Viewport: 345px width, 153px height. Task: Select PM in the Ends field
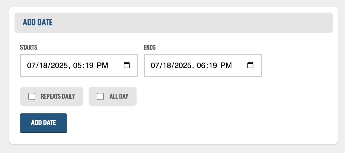[x=226, y=65]
